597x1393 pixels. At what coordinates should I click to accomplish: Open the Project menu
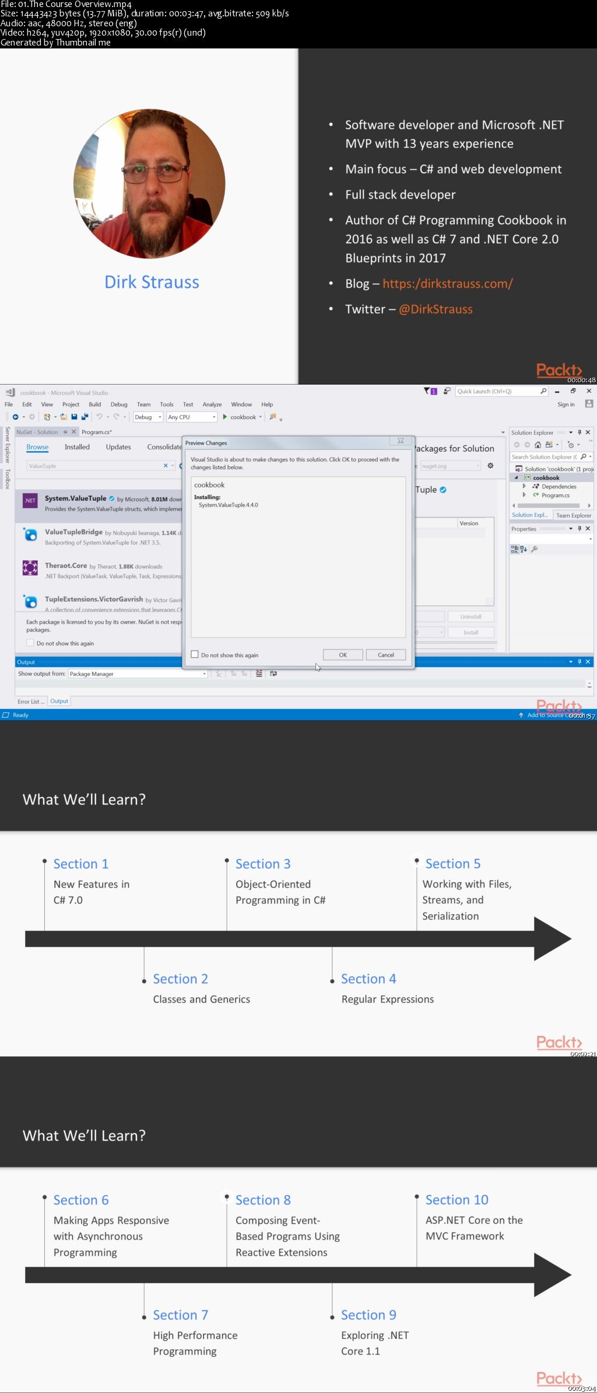pyautogui.click(x=71, y=404)
